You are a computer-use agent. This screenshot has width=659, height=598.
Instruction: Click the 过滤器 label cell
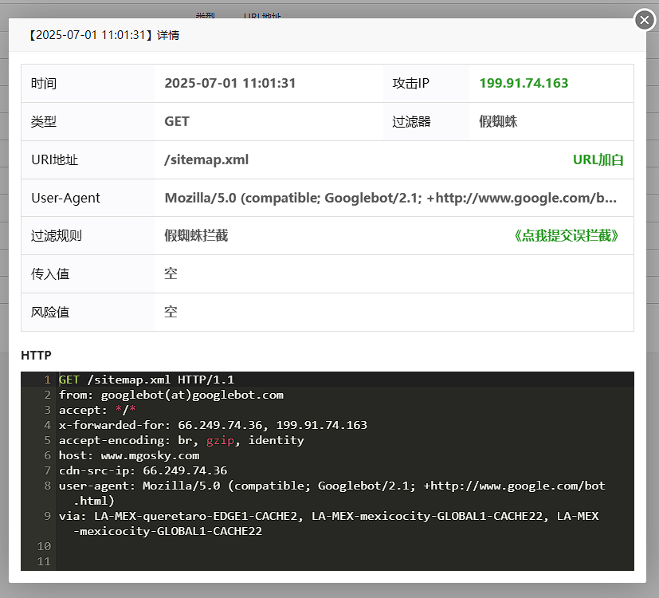(426, 121)
